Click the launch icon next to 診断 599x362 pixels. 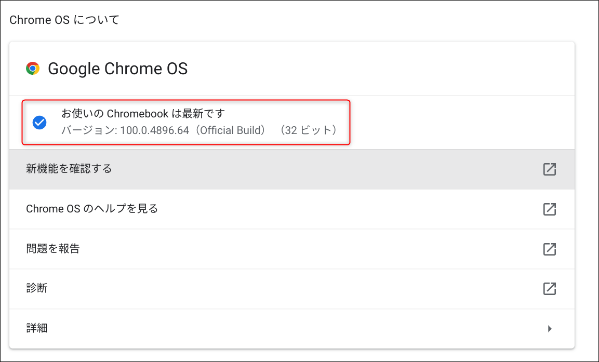click(x=549, y=289)
